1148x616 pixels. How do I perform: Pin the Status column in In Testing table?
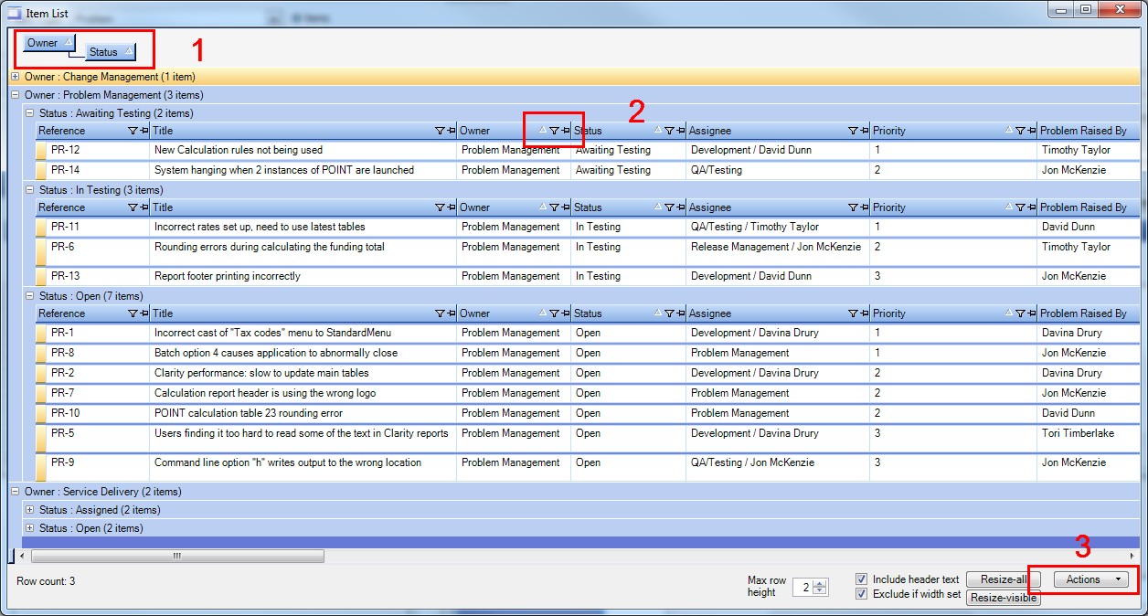680,208
